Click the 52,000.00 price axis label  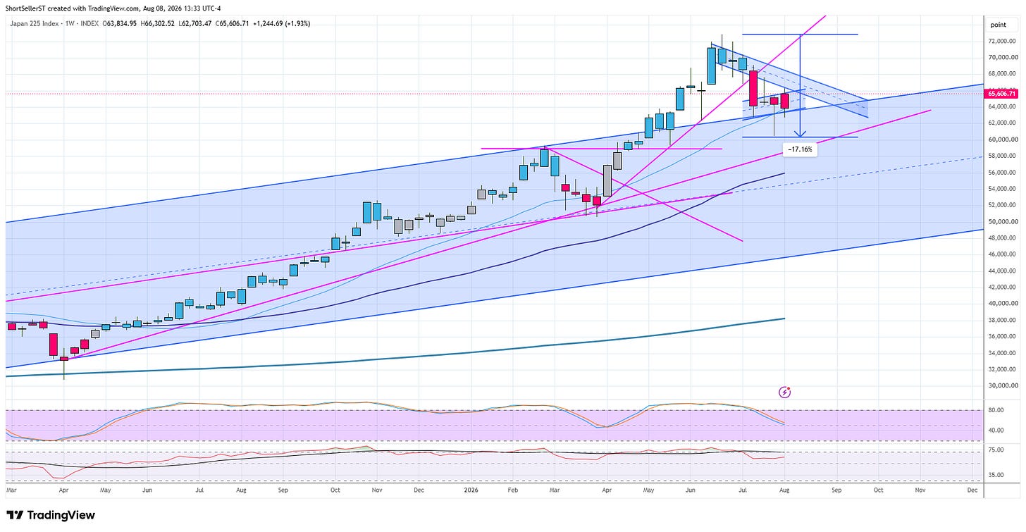click(x=1001, y=205)
